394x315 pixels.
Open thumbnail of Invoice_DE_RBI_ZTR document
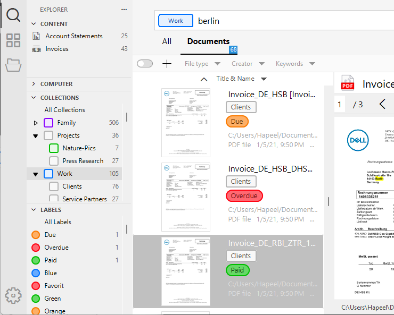point(186,271)
